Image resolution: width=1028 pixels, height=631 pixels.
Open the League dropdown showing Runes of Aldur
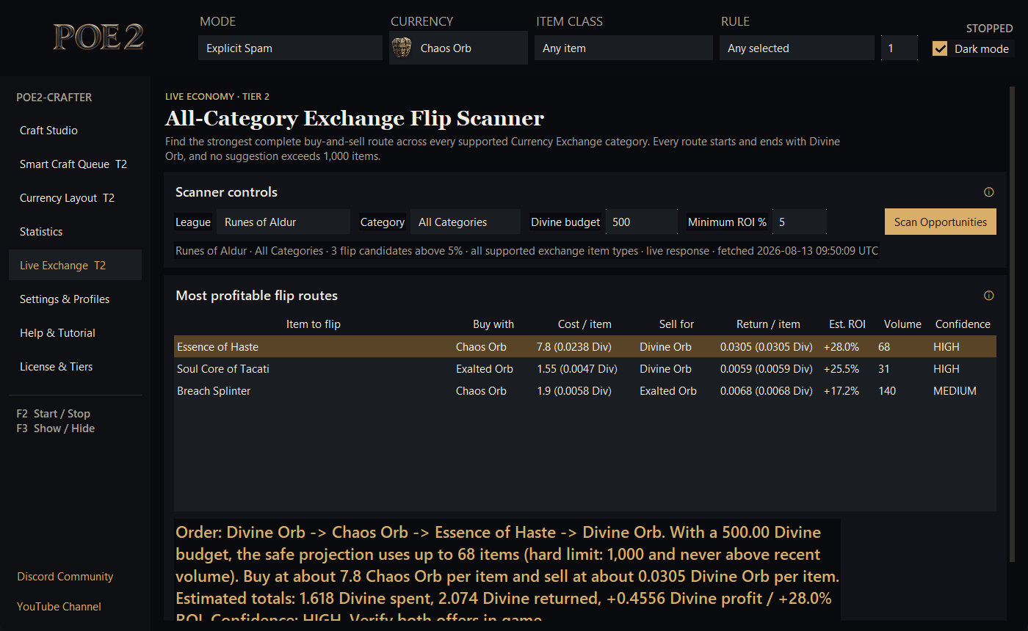point(283,222)
